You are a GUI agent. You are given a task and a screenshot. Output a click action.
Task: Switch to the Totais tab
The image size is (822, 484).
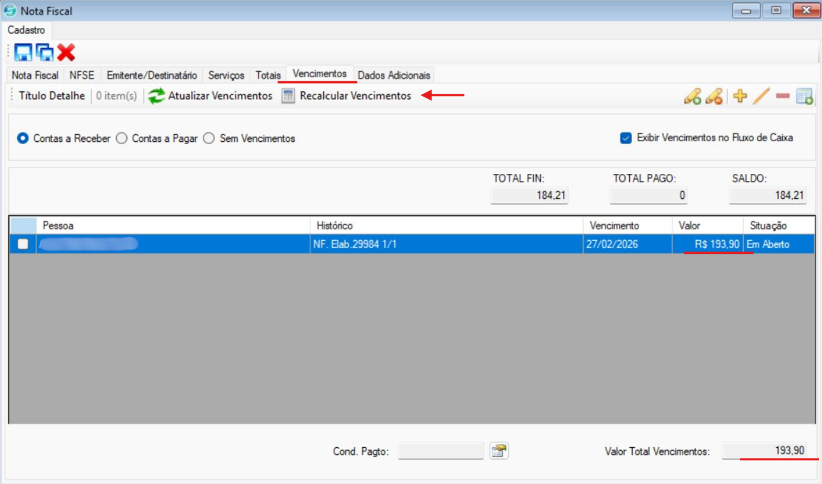(268, 75)
